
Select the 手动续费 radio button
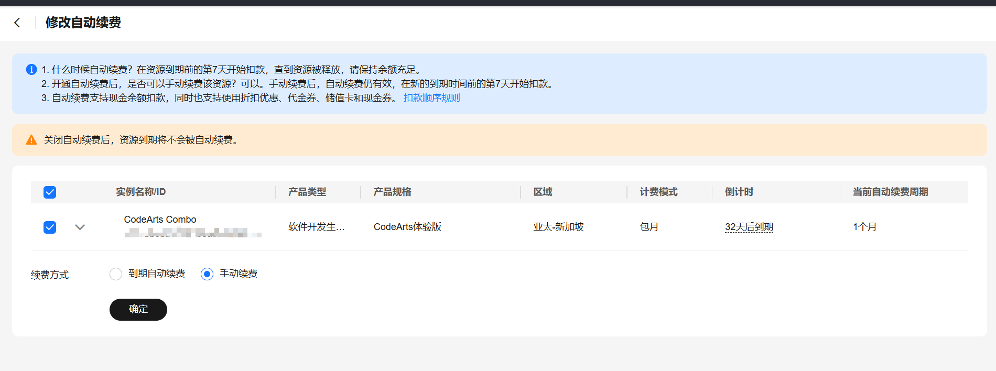coord(207,274)
